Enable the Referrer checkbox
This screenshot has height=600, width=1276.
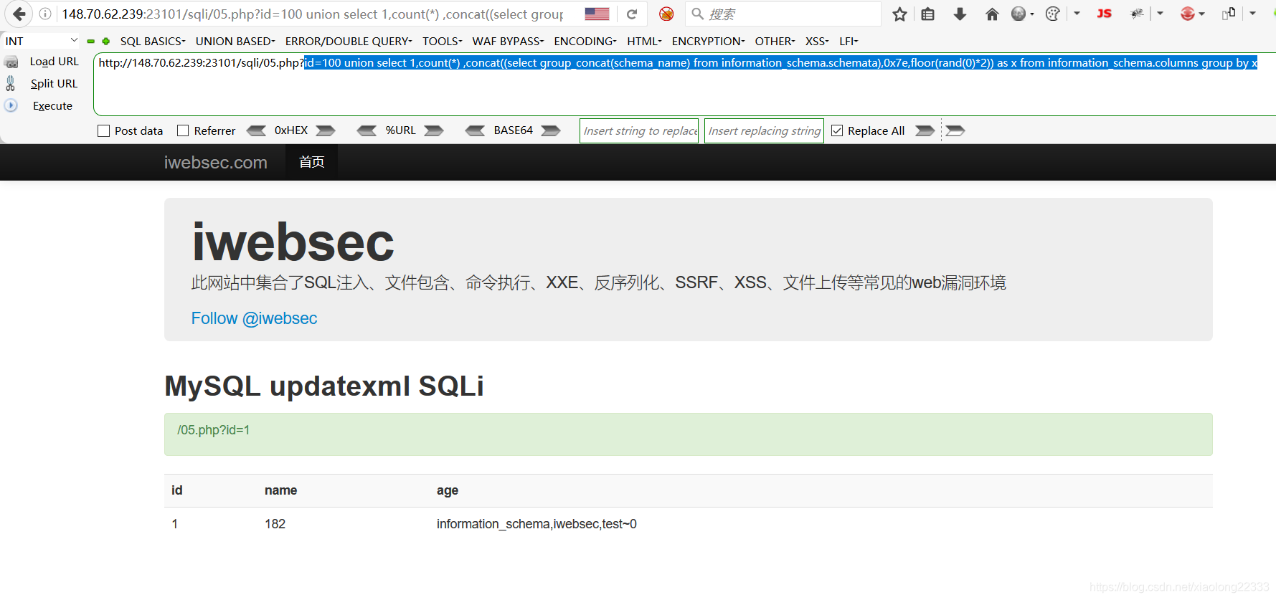pos(183,130)
